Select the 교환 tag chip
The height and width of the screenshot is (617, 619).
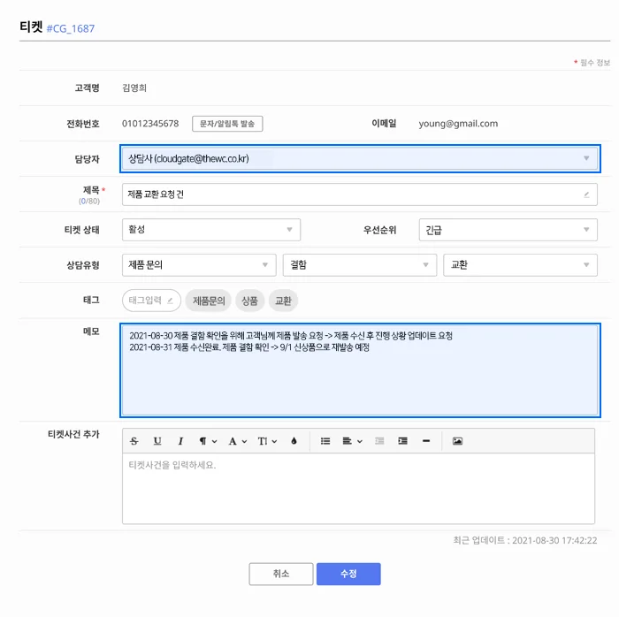click(x=283, y=301)
